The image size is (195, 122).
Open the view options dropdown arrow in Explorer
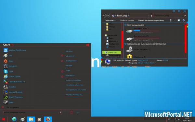[174, 20]
